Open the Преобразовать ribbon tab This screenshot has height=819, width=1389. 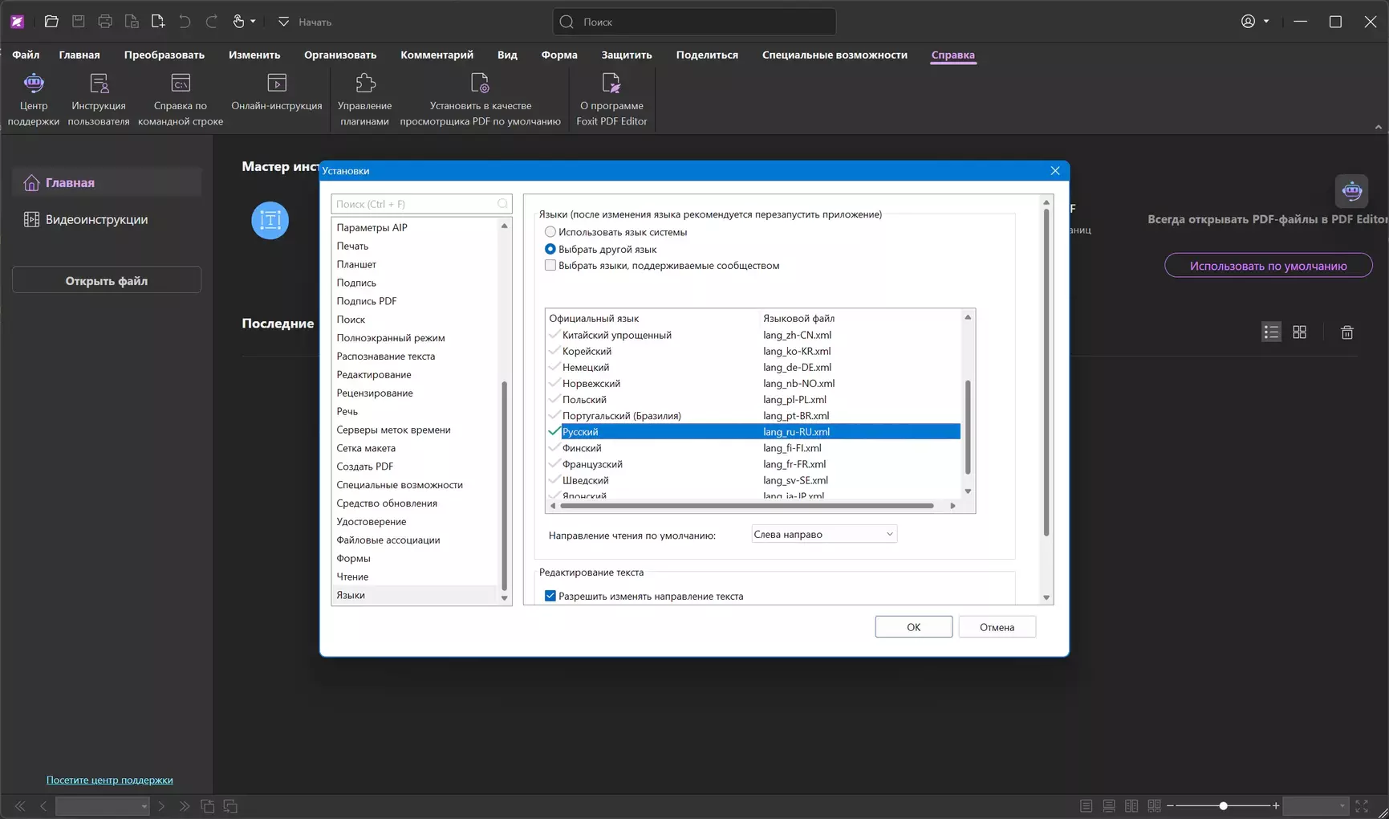164,55
